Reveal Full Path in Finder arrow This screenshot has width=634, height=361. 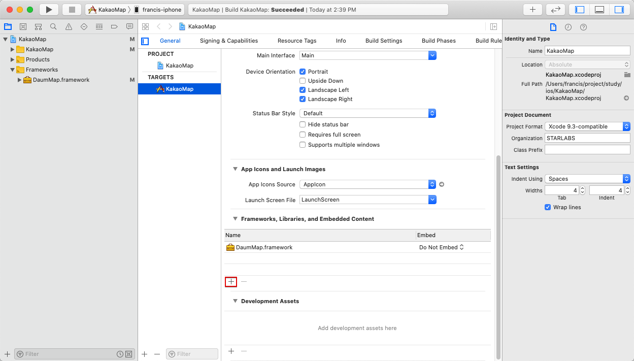627,98
